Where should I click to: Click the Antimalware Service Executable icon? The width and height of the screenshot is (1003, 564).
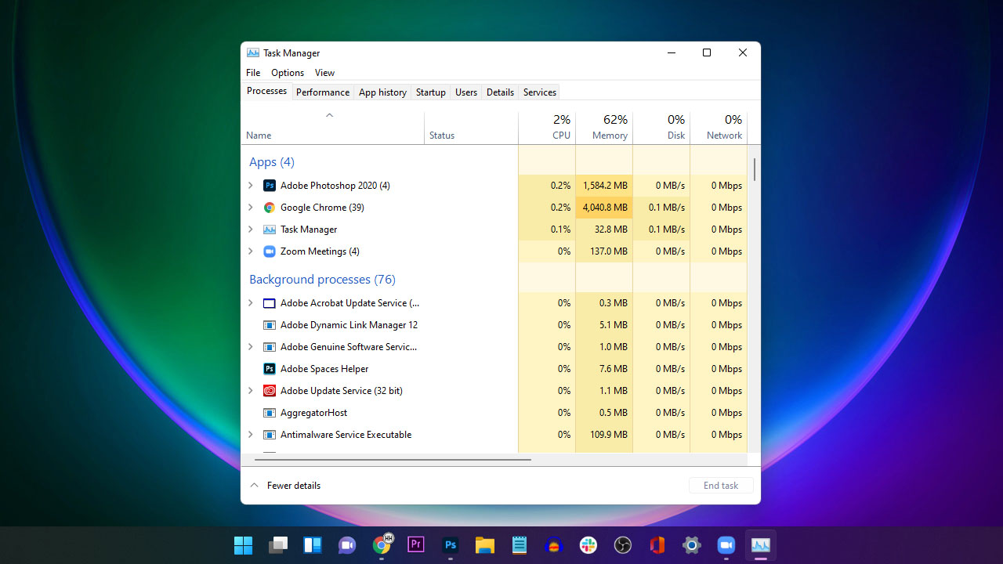[x=269, y=434]
